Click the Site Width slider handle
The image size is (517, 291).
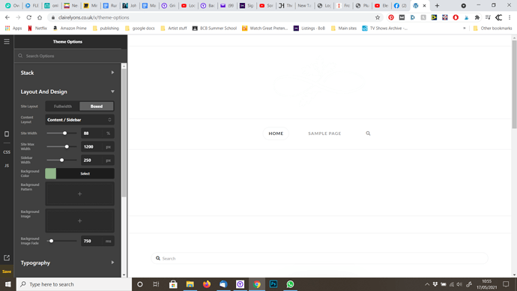point(65,133)
